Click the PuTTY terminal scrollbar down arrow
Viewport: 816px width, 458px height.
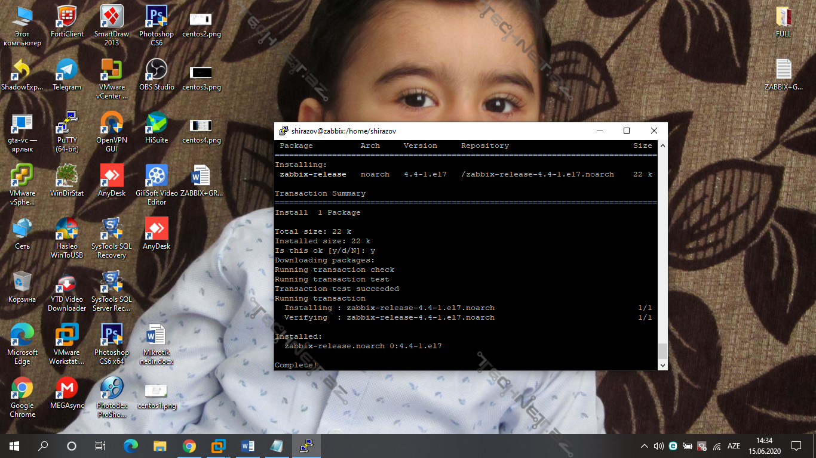click(662, 364)
